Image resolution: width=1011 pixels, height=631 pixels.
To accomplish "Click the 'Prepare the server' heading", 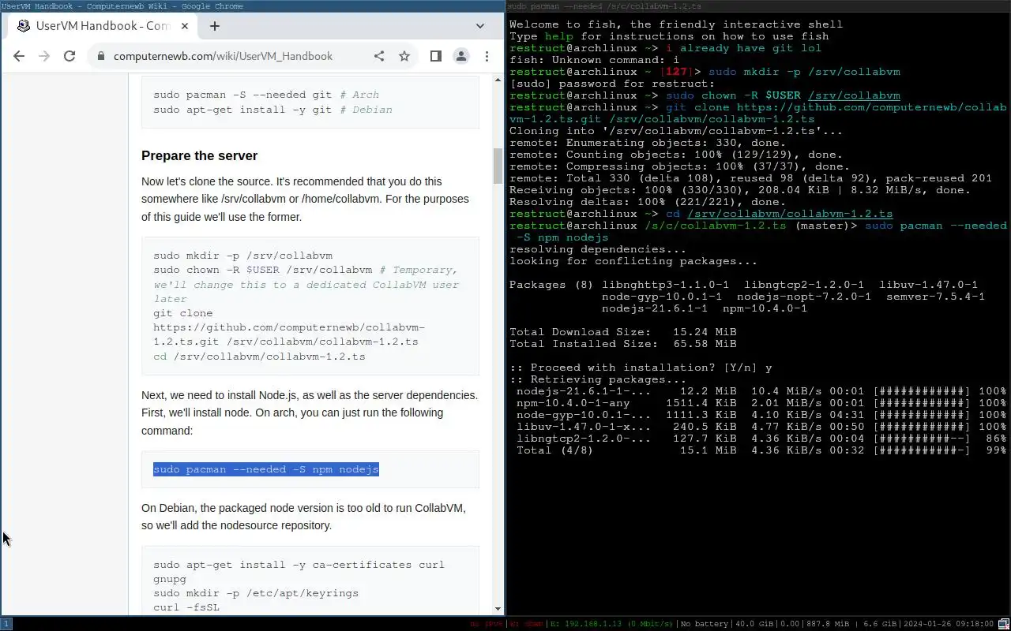I will [x=200, y=155].
